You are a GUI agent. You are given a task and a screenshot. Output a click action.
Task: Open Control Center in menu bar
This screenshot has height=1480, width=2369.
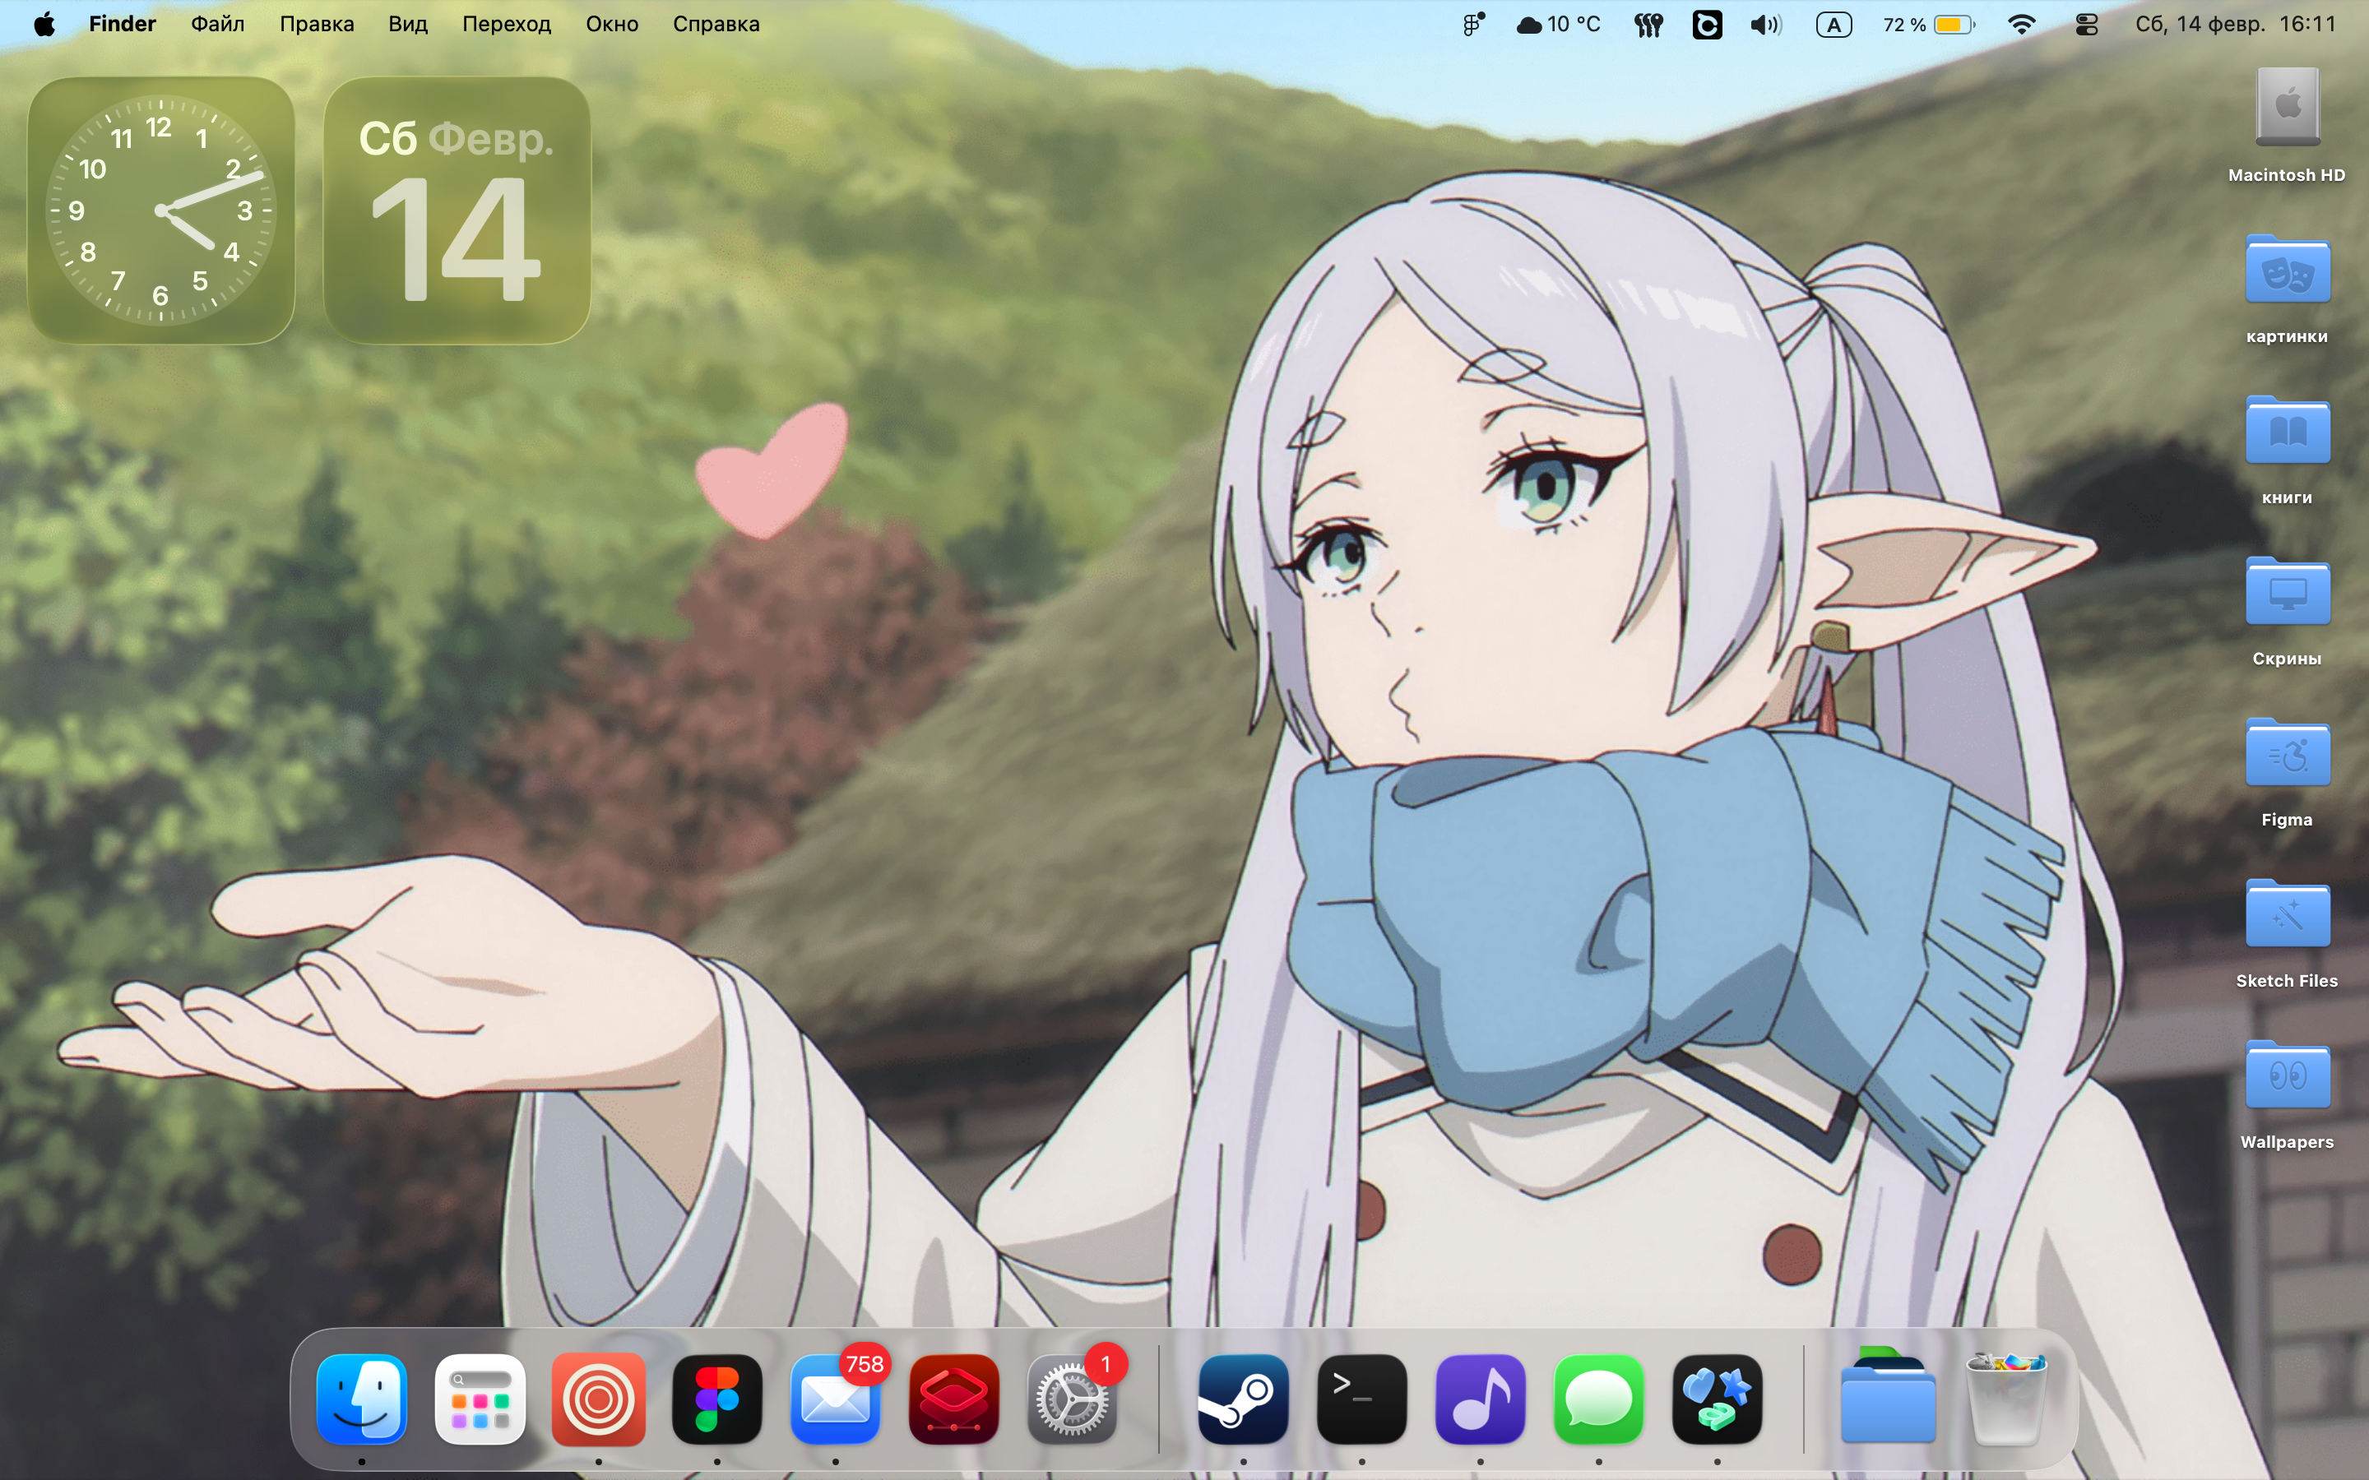pyautogui.click(x=2086, y=25)
